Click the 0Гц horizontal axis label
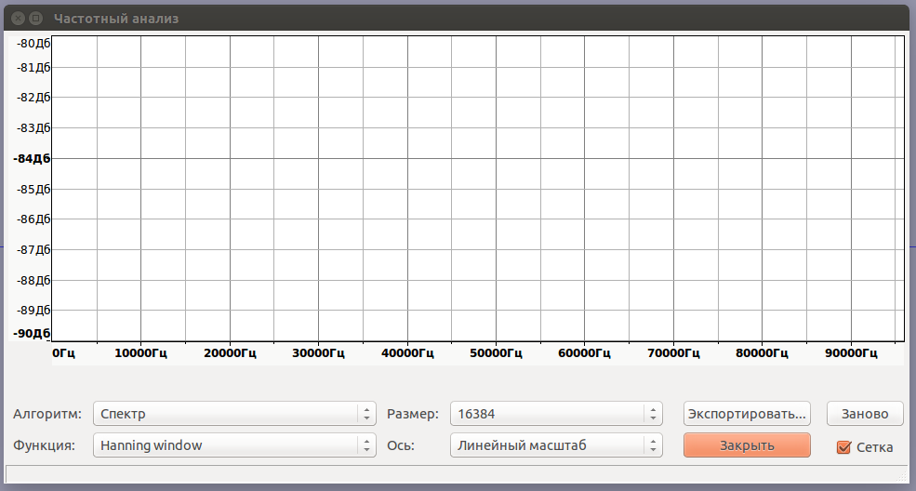916x491 pixels. 63,353
